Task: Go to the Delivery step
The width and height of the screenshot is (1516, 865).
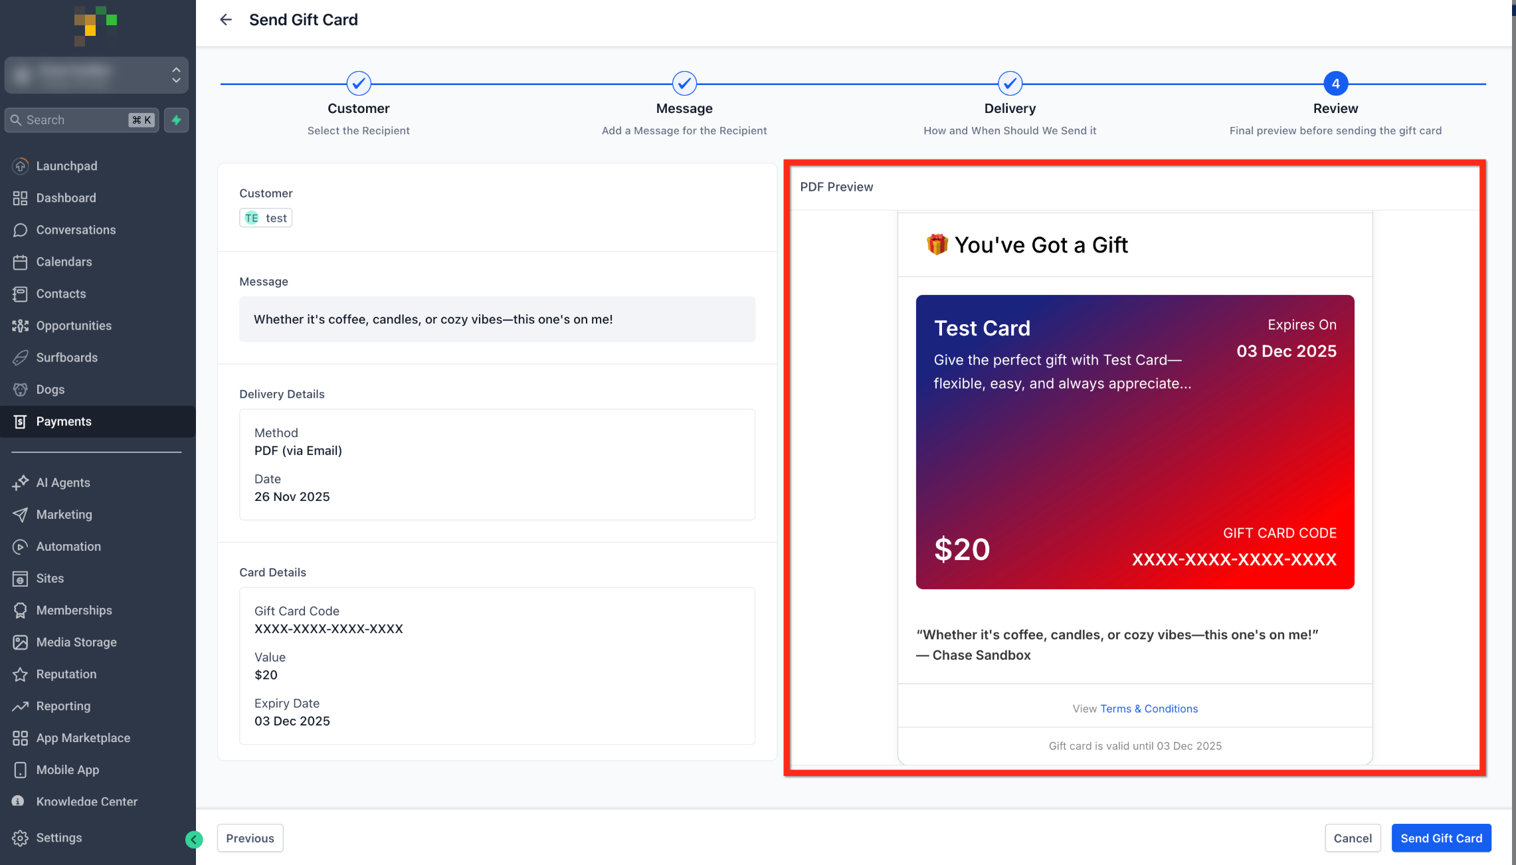Action: [x=1010, y=84]
